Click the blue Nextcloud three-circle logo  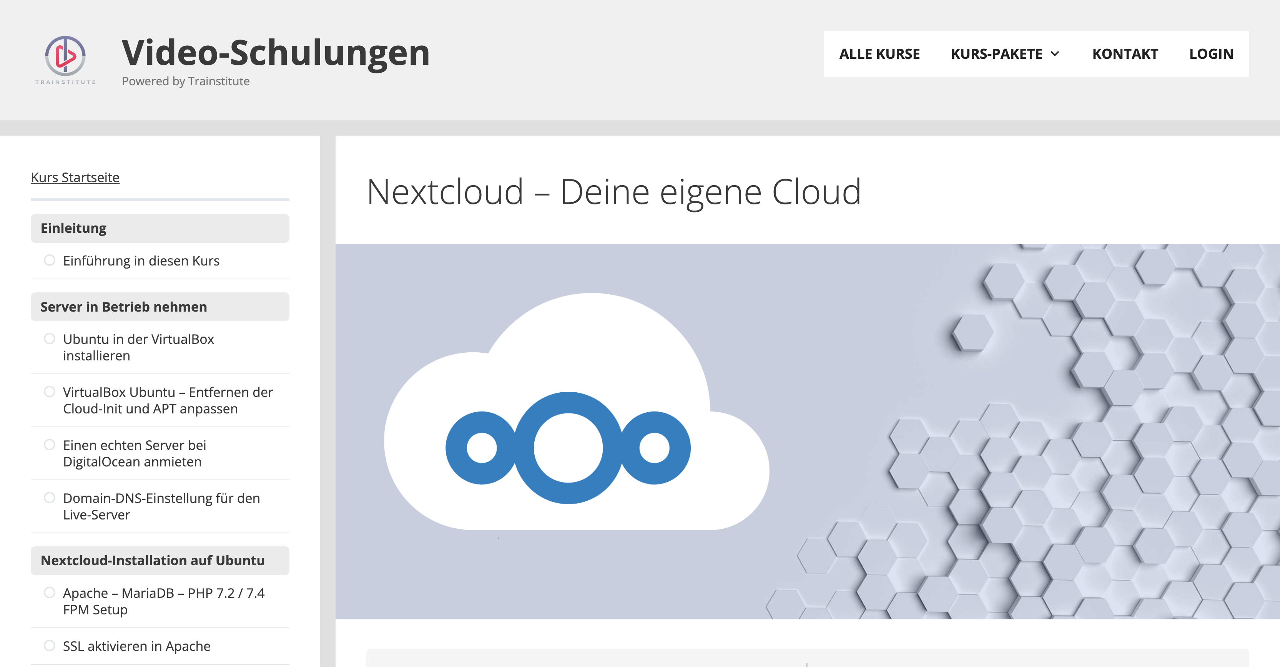coord(568,448)
